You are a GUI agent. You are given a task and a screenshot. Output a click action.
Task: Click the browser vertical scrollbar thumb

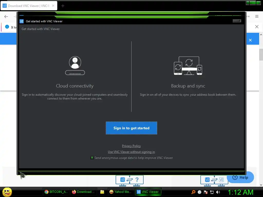click(x=261, y=54)
